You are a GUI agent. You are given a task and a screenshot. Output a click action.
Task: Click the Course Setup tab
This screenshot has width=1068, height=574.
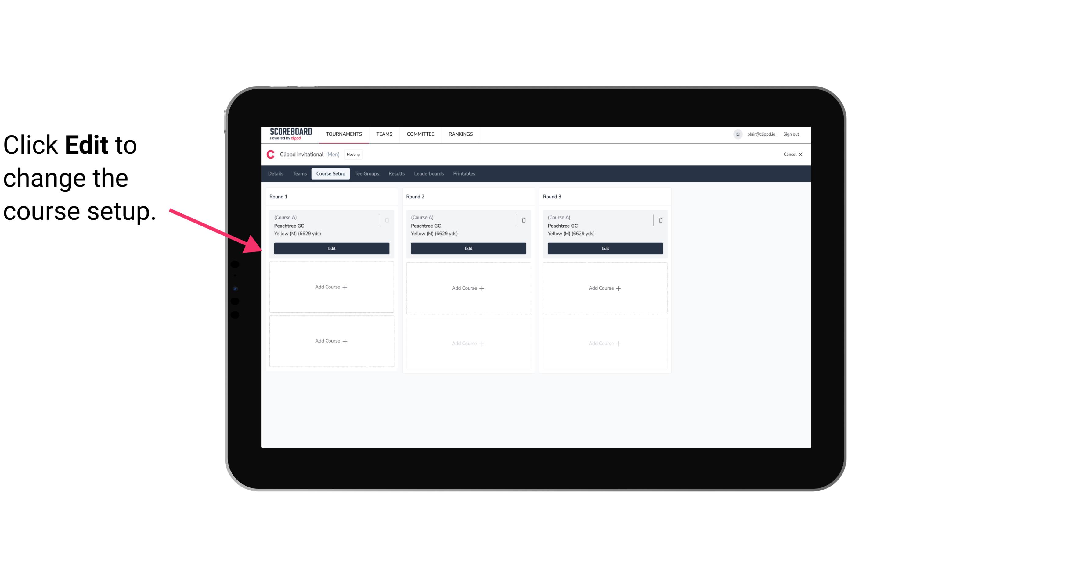click(x=330, y=174)
